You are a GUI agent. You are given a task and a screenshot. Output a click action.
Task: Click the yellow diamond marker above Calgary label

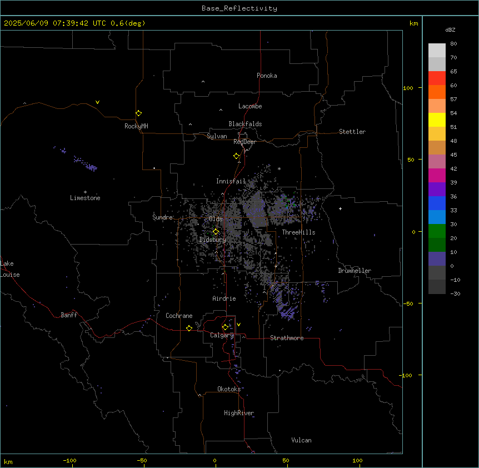click(225, 327)
